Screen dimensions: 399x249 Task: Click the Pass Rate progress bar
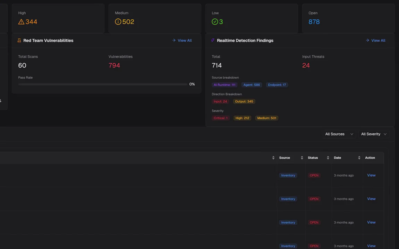[x=103, y=84]
